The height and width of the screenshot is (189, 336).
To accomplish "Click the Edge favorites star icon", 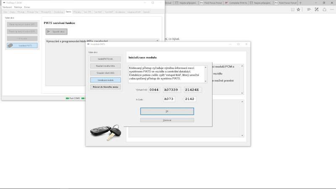I will [298, 9].
